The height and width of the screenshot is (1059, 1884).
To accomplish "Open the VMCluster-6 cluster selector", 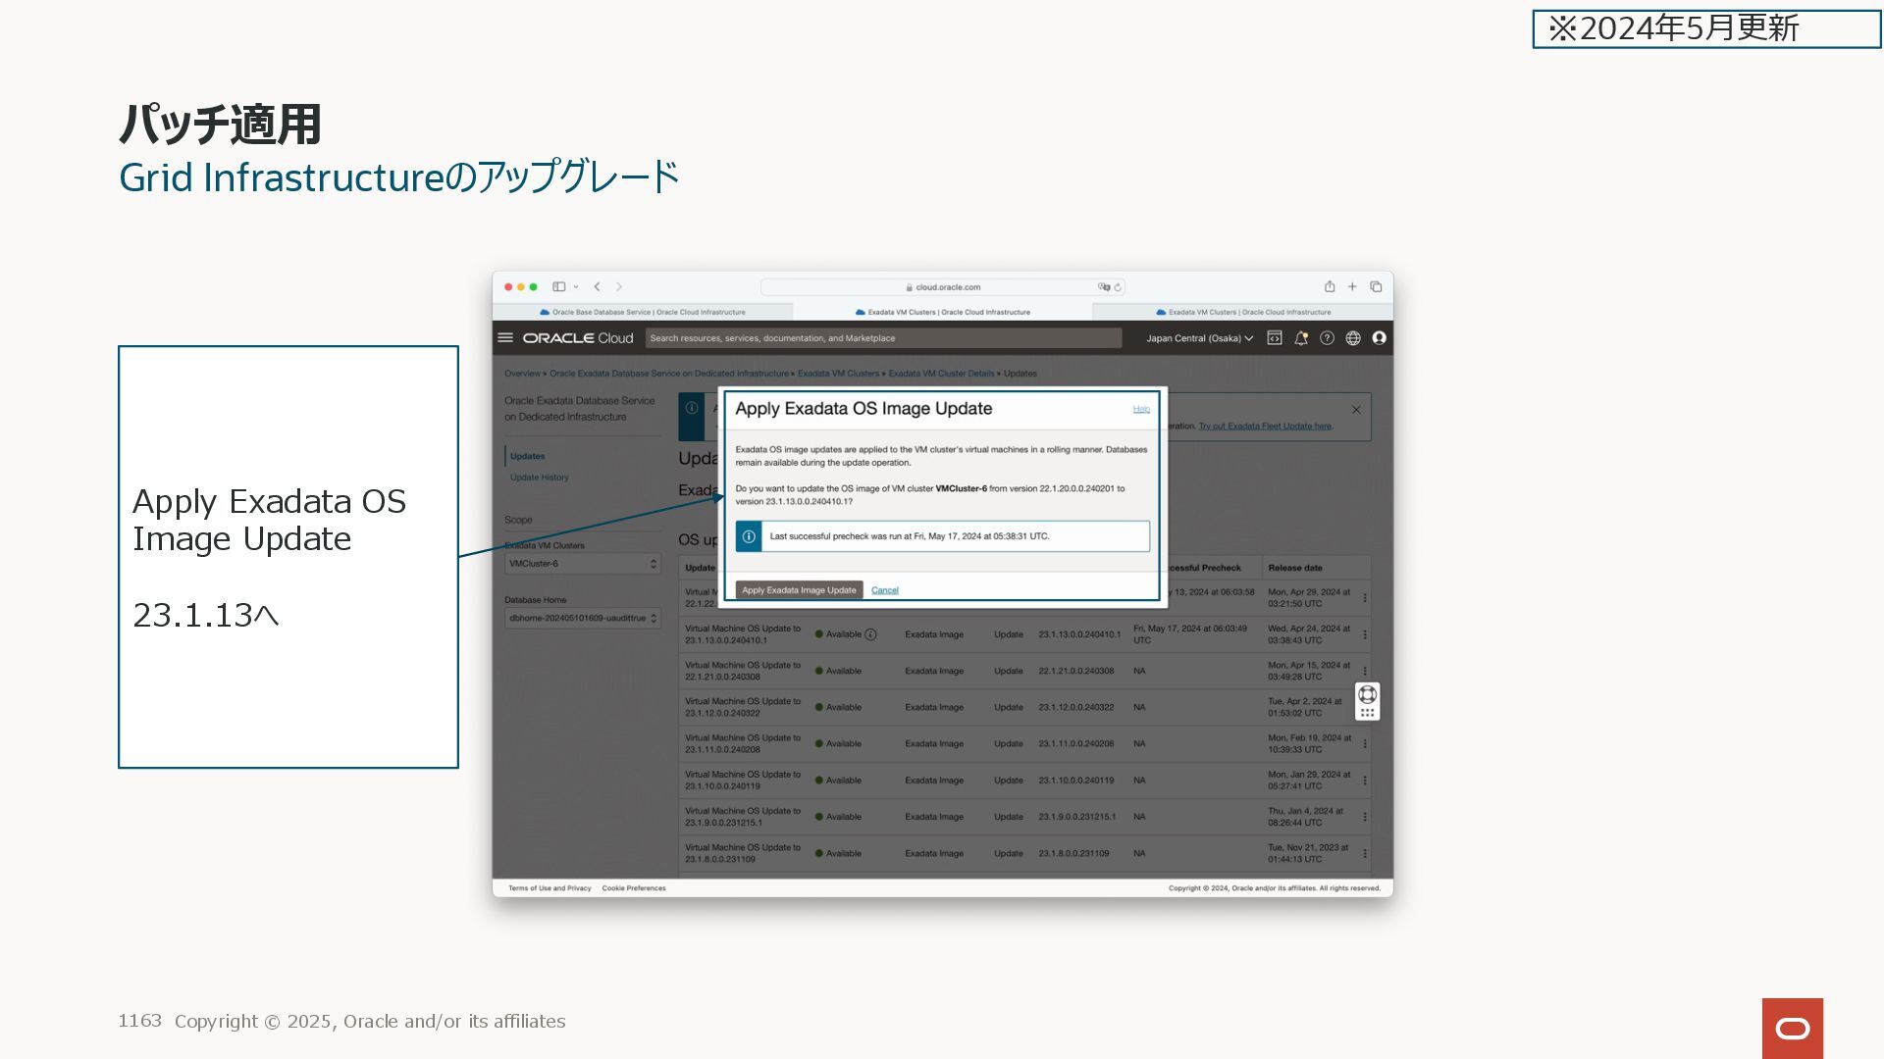I will pos(582,564).
